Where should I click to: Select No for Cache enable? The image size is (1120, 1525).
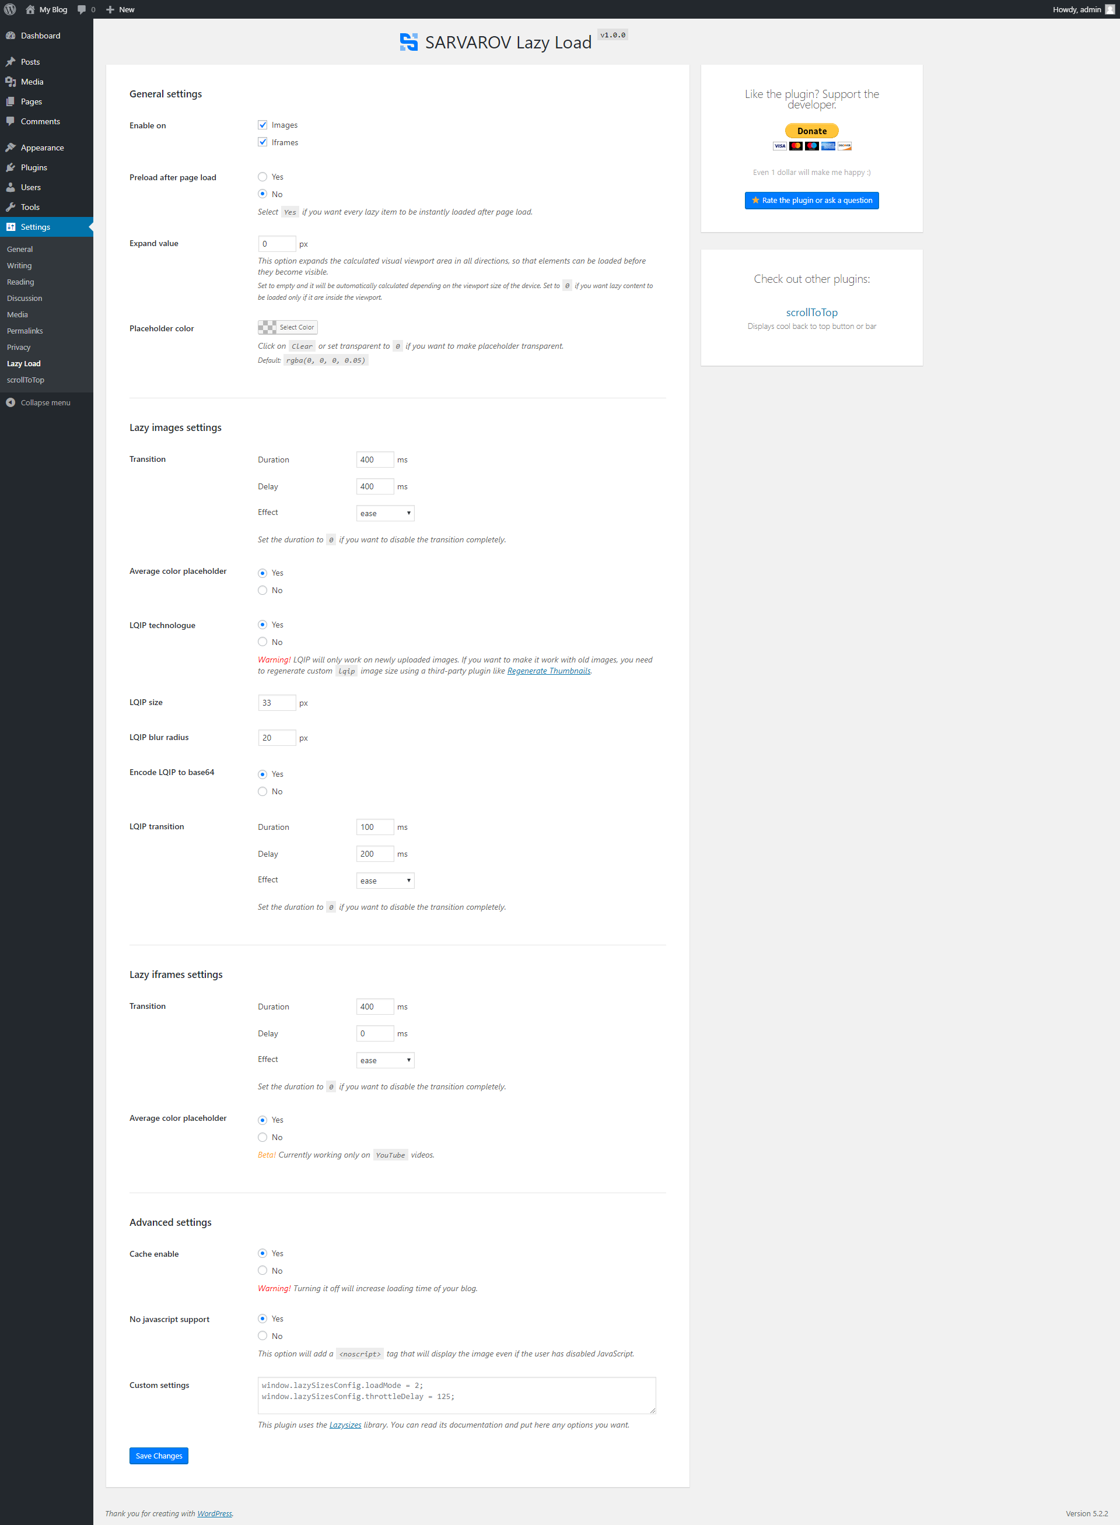point(262,1271)
